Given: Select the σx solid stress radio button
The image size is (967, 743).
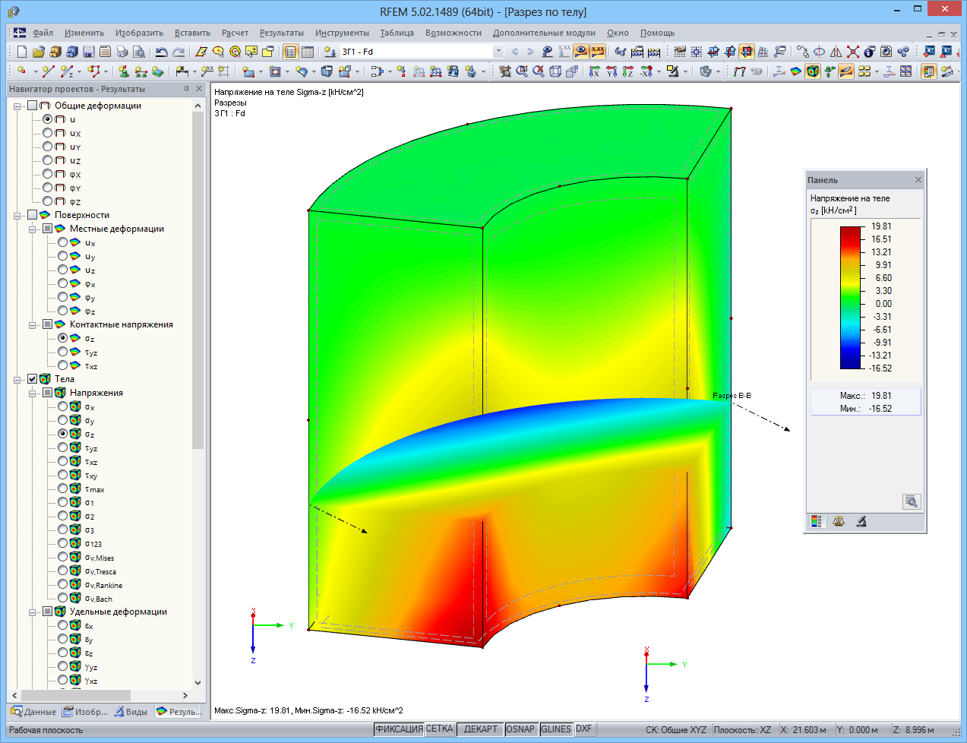Looking at the screenshot, I should (x=62, y=406).
